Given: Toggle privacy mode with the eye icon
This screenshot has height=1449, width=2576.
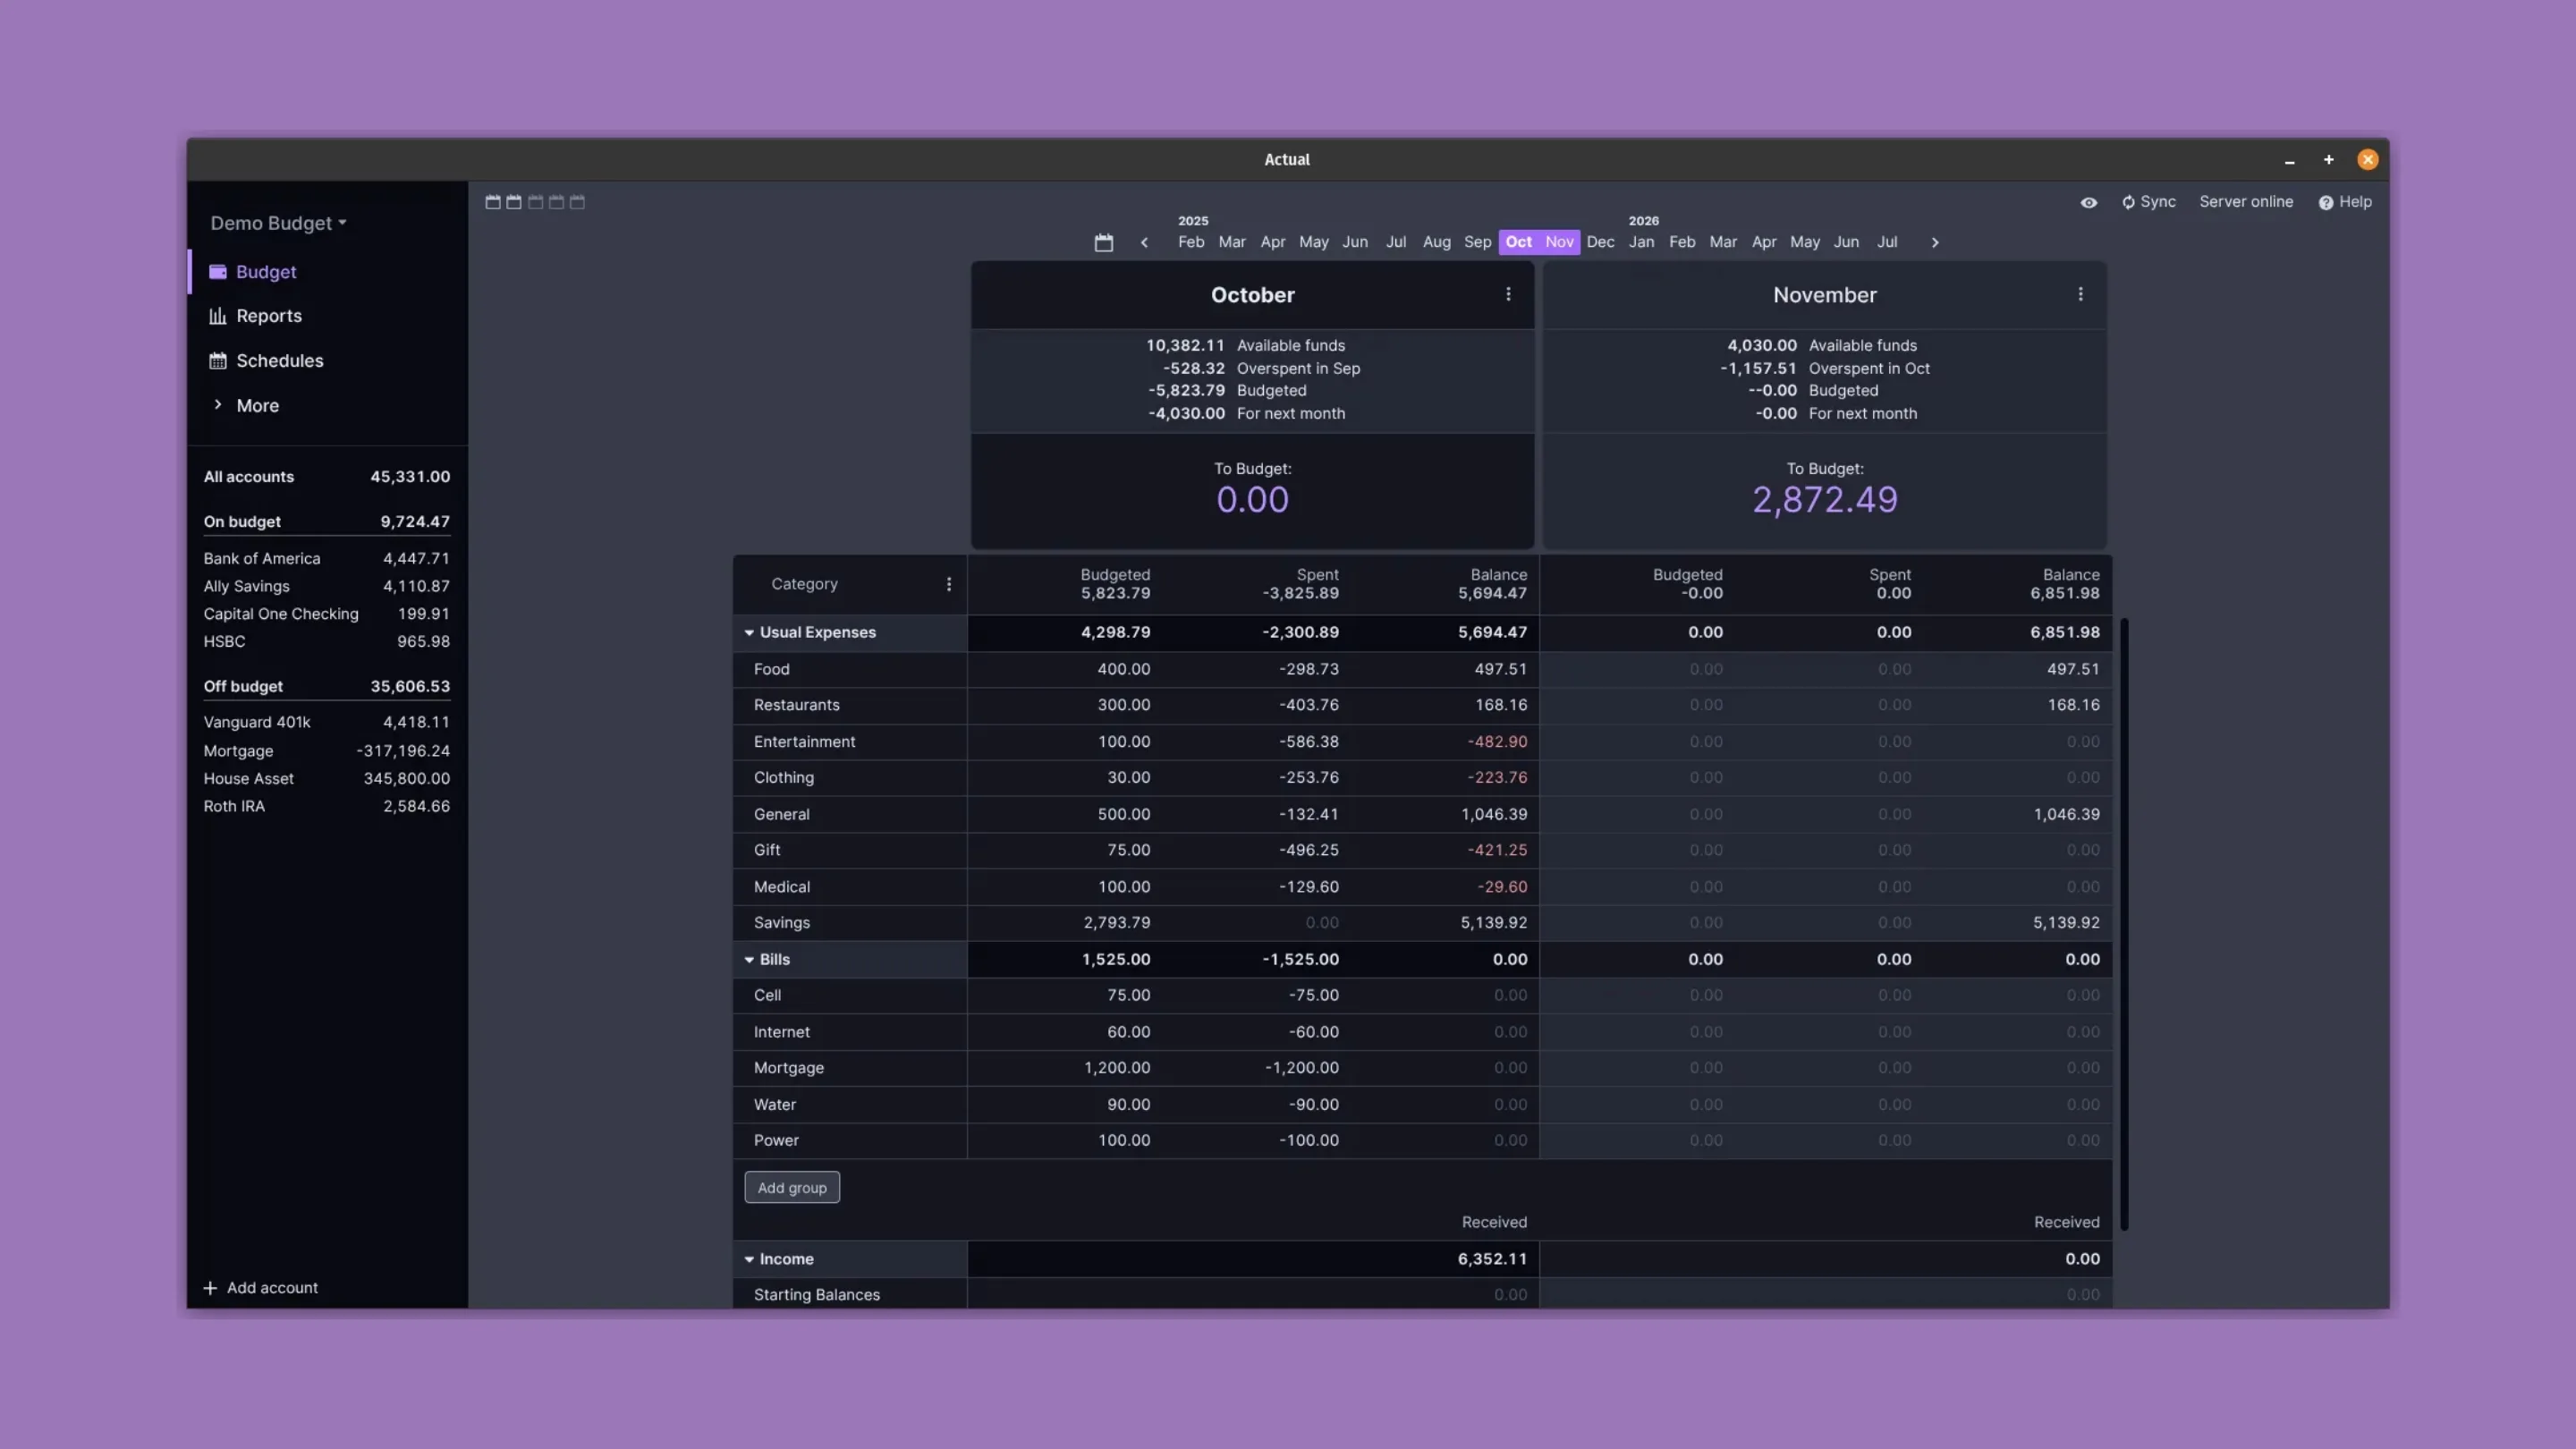Looking at the screenshot, I should (2088, 202).
